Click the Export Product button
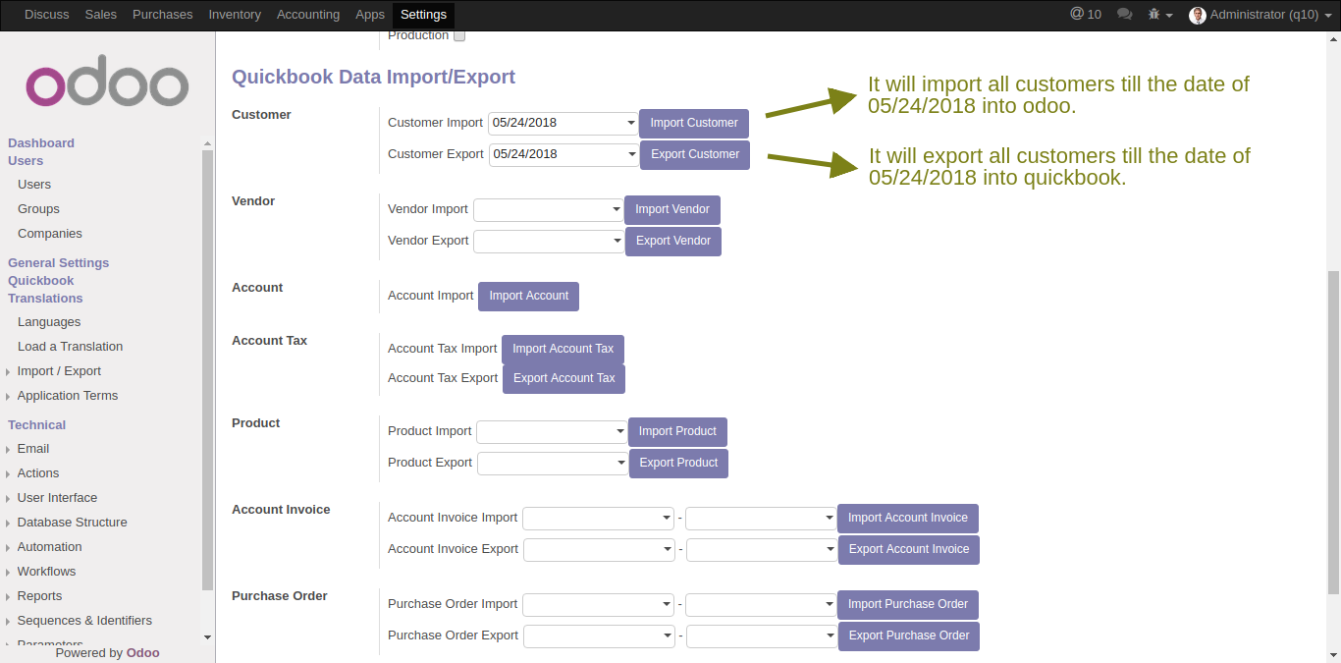The image size is (1341, 663). [x=678, y=463]
